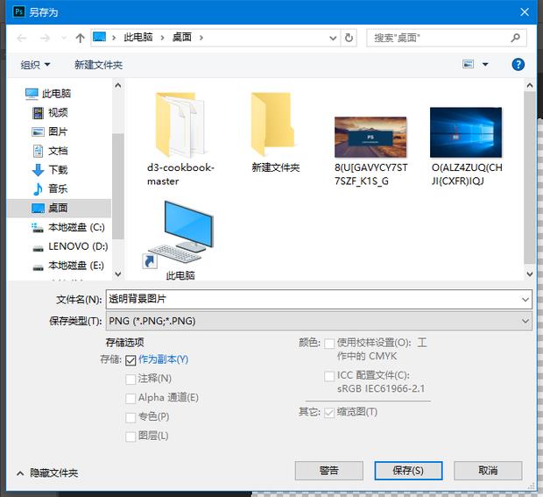Open 图片 folder in sidebar
Screen dimensions: 543x497
tap(50, 131)
